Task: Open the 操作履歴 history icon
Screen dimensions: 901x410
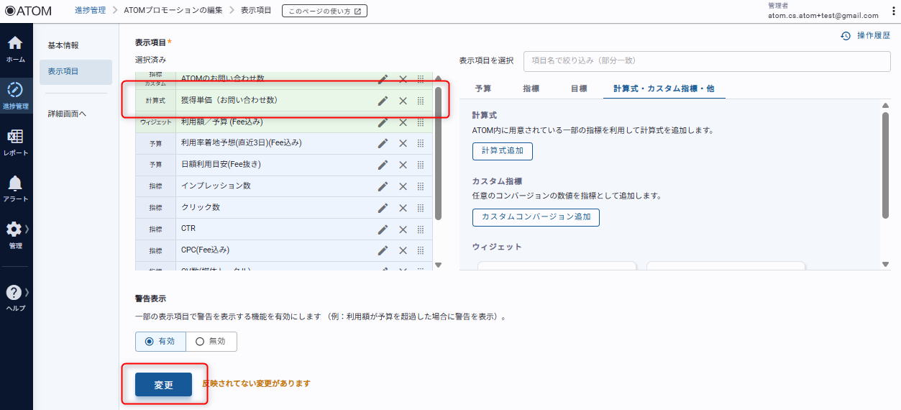Action: (846, 36)
